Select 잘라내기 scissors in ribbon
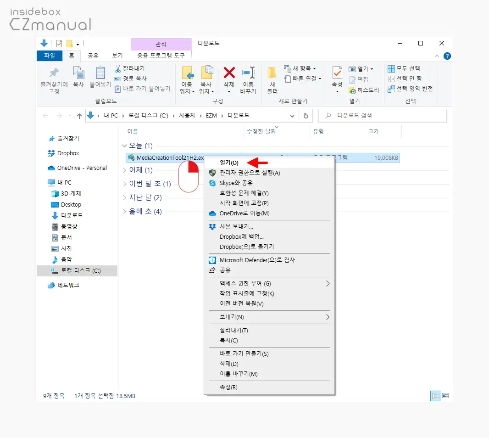489x438 pixels. pos(130,68)
